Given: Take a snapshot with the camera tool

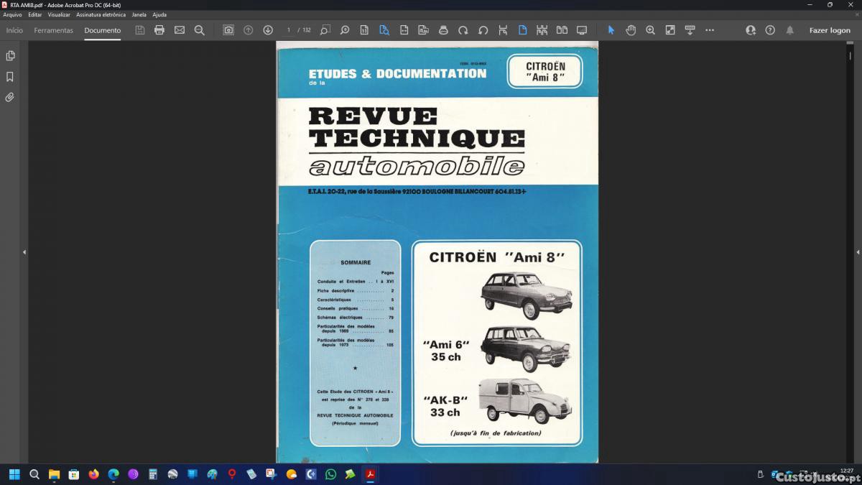Looking at the screenshot, I should pos(228,30).
